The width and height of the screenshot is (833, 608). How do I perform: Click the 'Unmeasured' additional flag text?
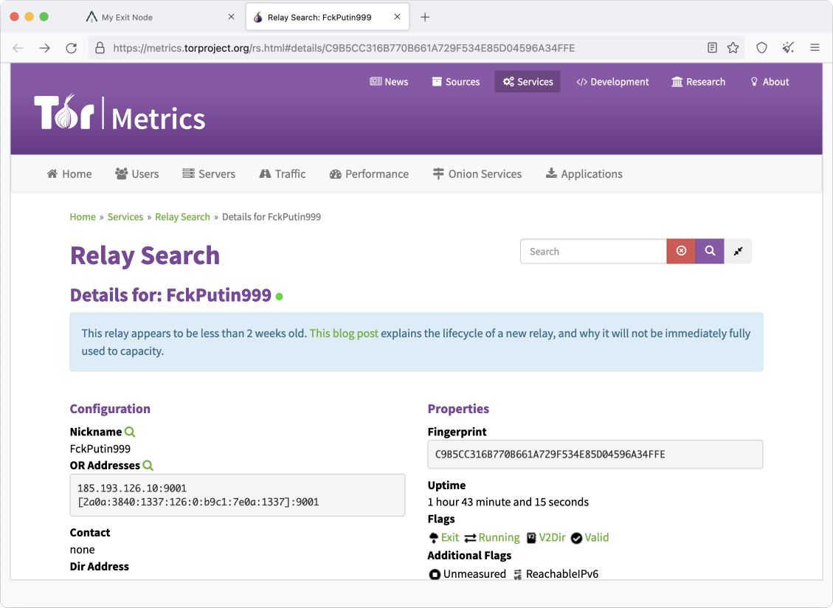click(x=474, y=574)
